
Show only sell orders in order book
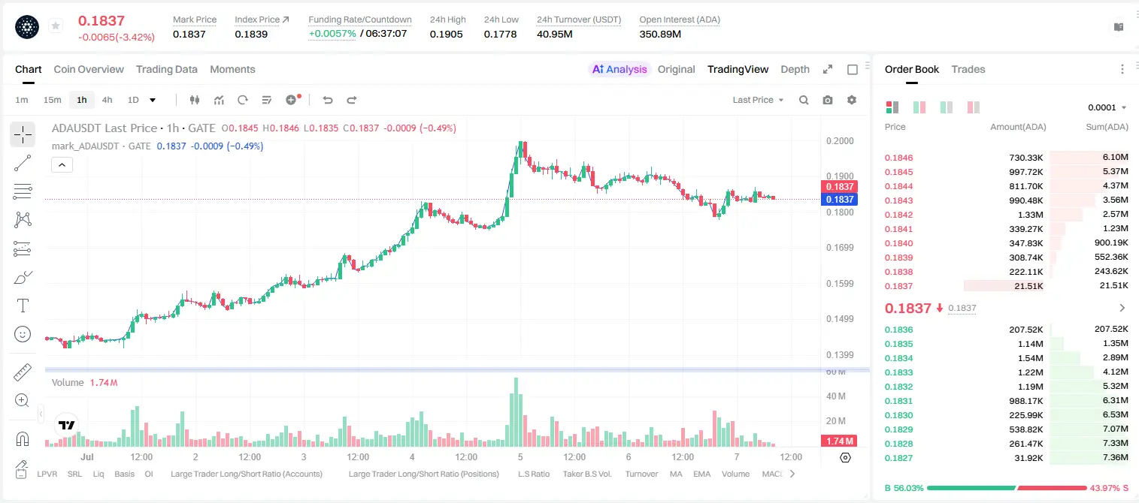pos(974,107)
